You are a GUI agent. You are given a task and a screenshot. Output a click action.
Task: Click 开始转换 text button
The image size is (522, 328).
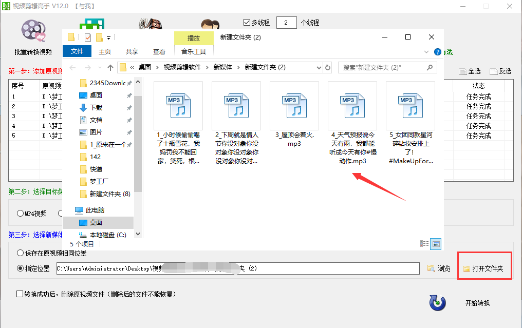[x=477, y=303]
